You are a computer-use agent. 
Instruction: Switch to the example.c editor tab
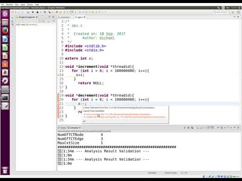[x=65, y=17]
